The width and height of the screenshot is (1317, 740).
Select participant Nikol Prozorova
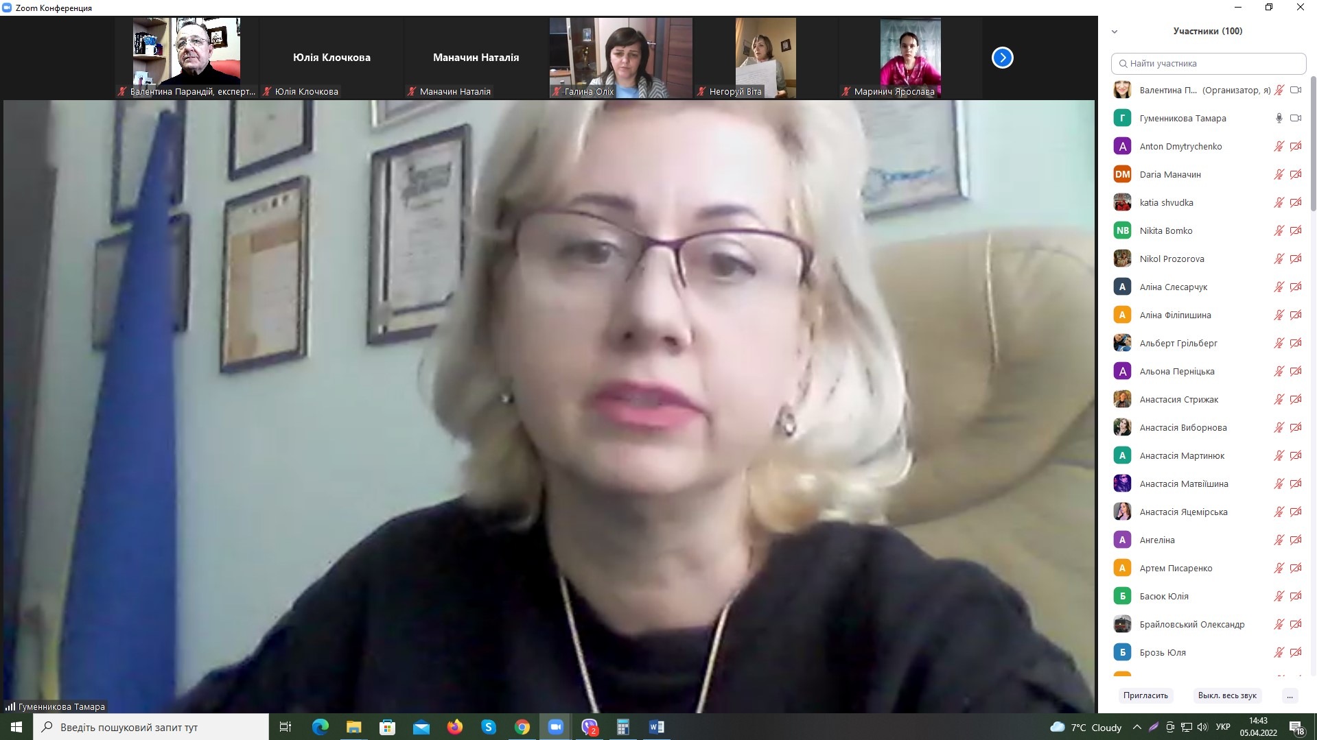click(x=1209, y=259)
